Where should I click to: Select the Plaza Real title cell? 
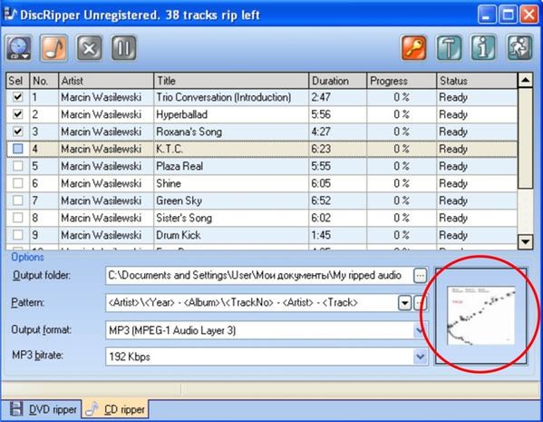pyautogui.click(x=231, y=166)
